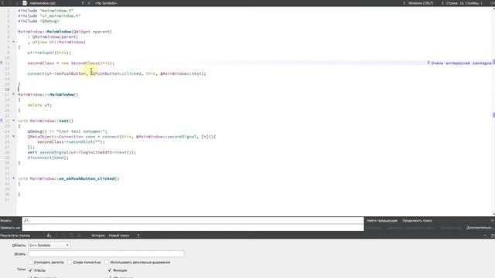The image size is (495, 278).
Task: Click the editor vertical scrollbar
Action: click(x=493, y=110)
